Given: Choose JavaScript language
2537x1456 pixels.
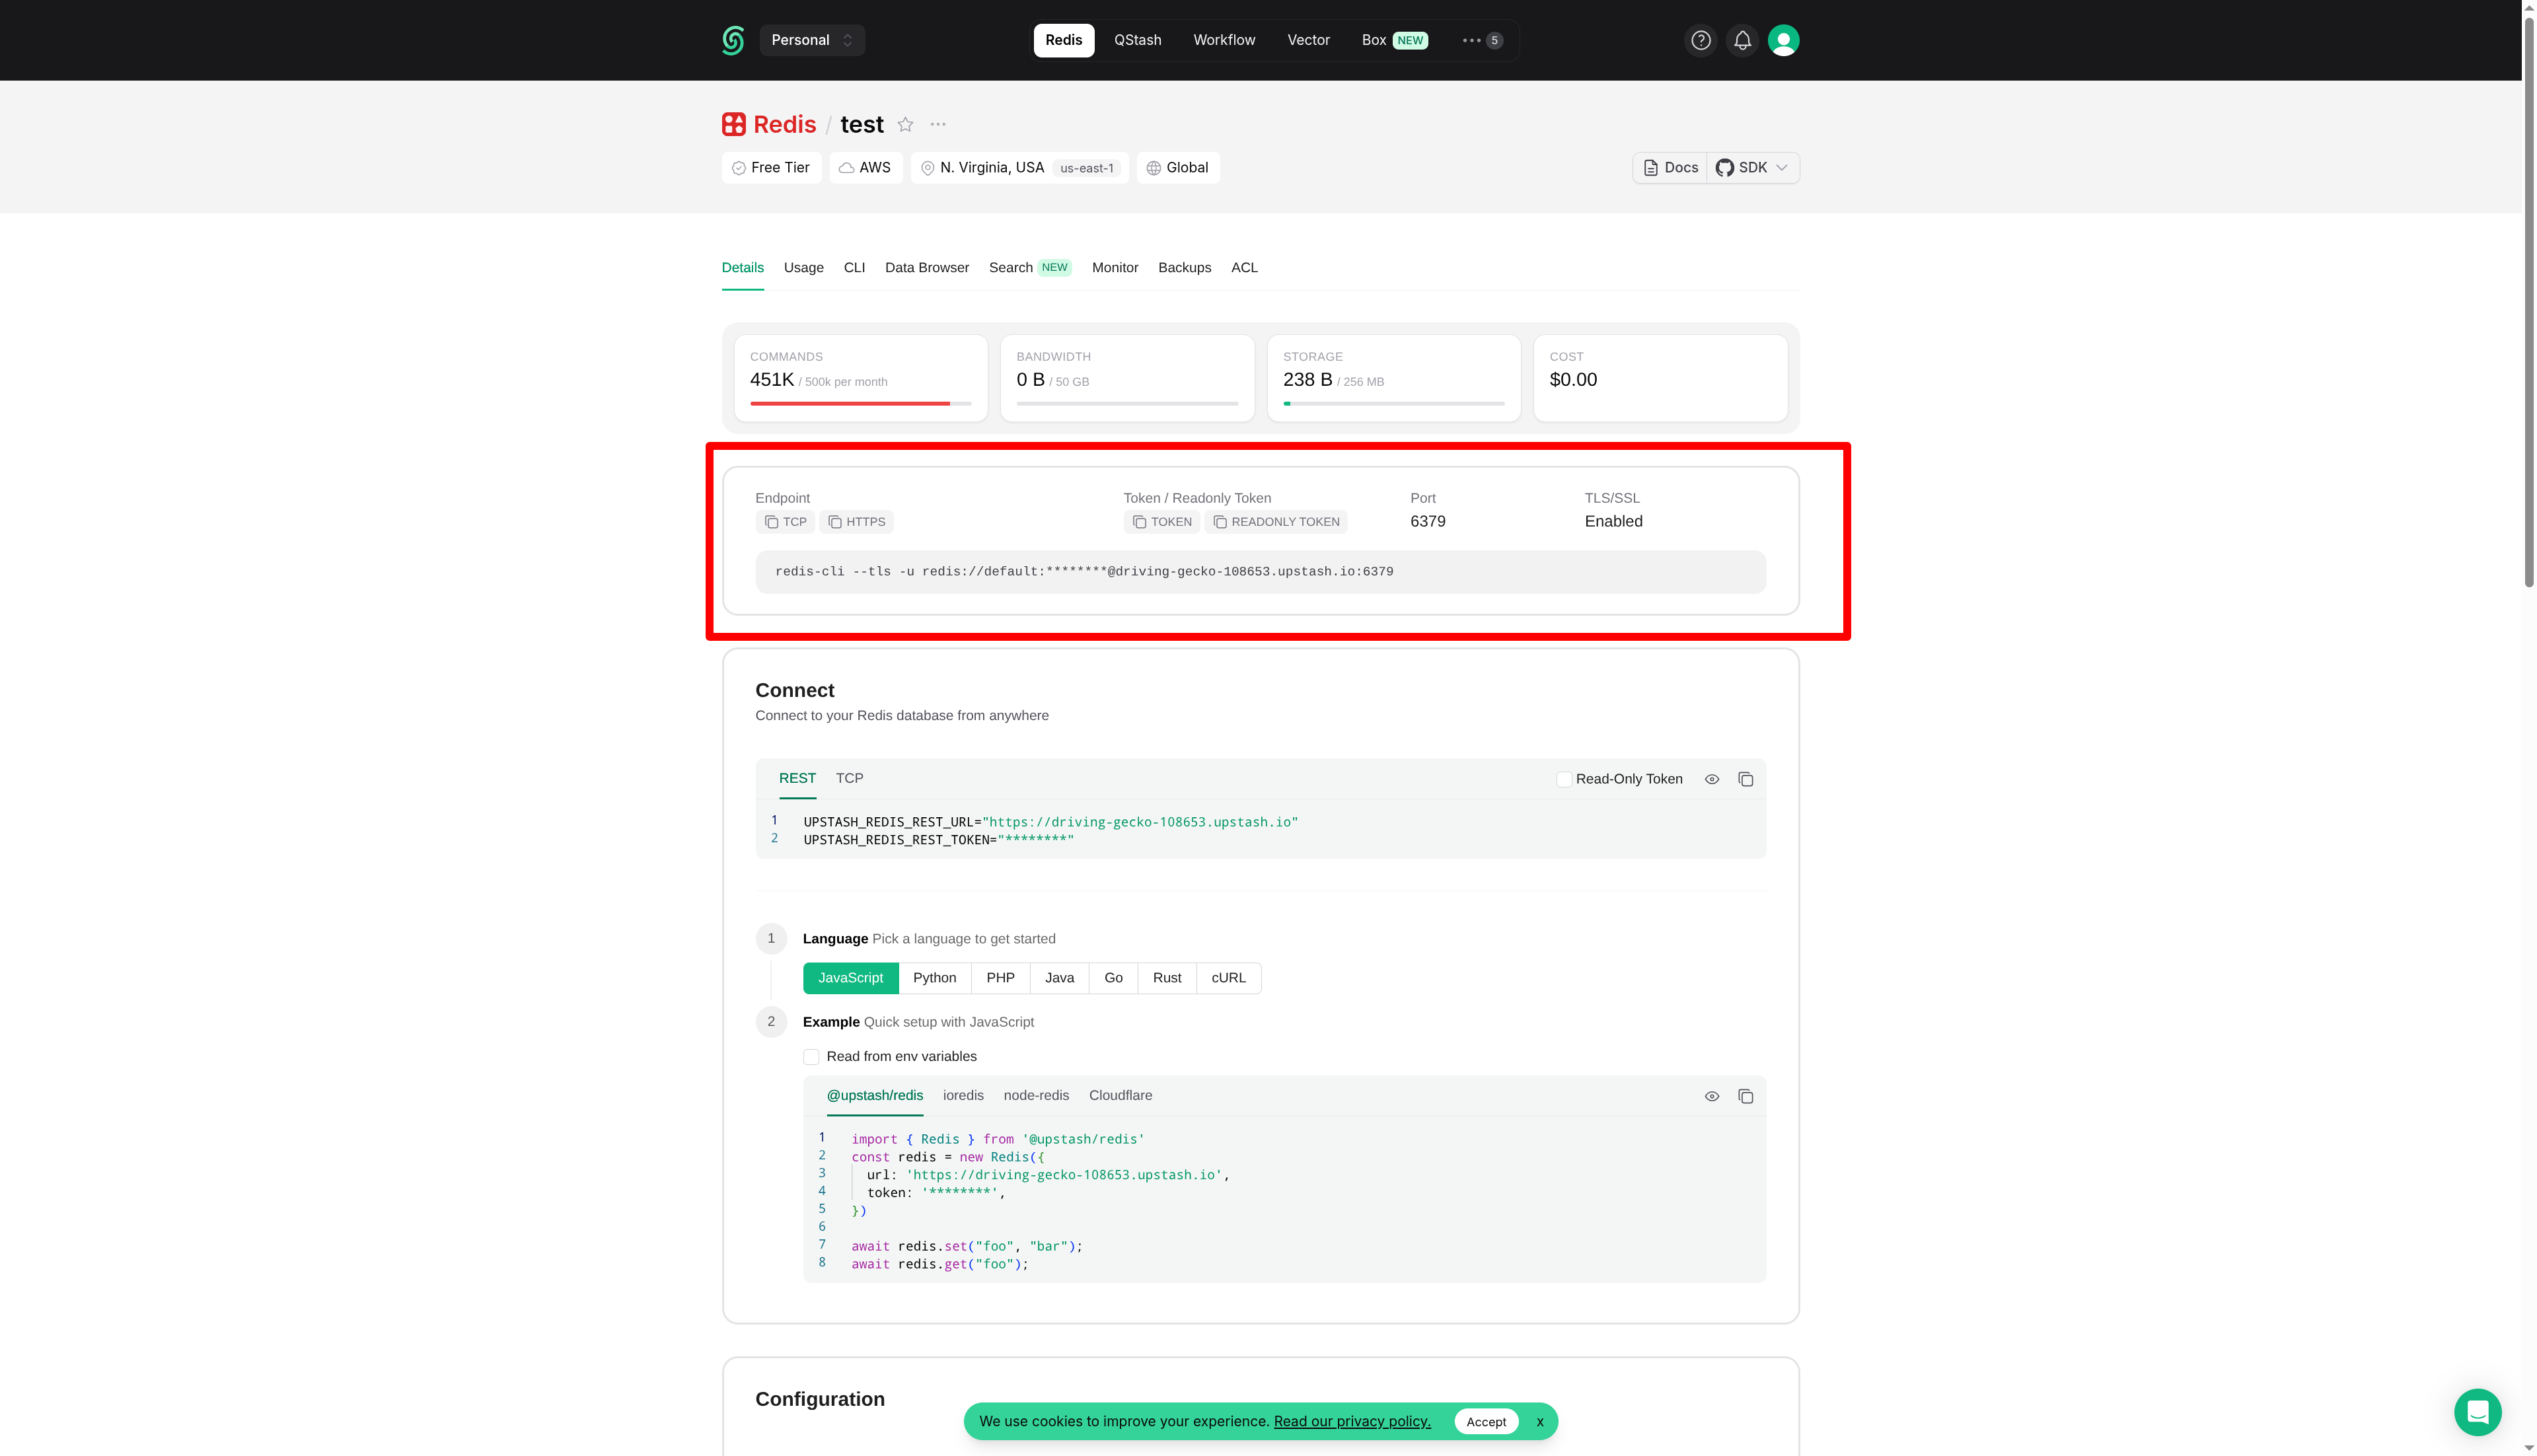Looking at the screenshot, I should [850, 978].
